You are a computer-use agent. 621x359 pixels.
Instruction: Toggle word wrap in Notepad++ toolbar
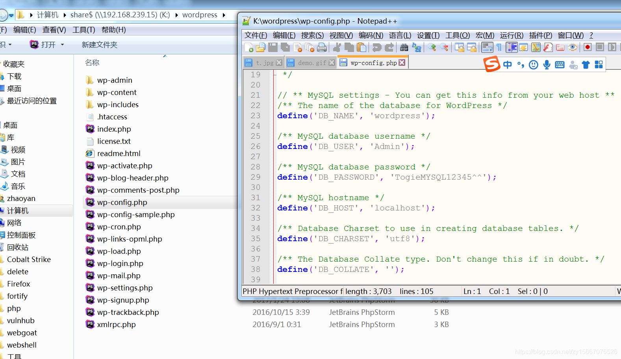[x=487, y=48]
